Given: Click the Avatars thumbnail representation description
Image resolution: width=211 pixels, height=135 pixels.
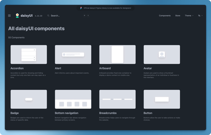Looking at the screenshot, I should (161, 75).
